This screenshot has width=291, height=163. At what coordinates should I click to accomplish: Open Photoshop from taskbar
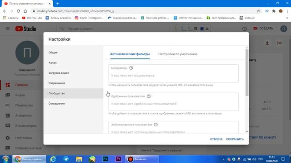[x=105, y=159]
